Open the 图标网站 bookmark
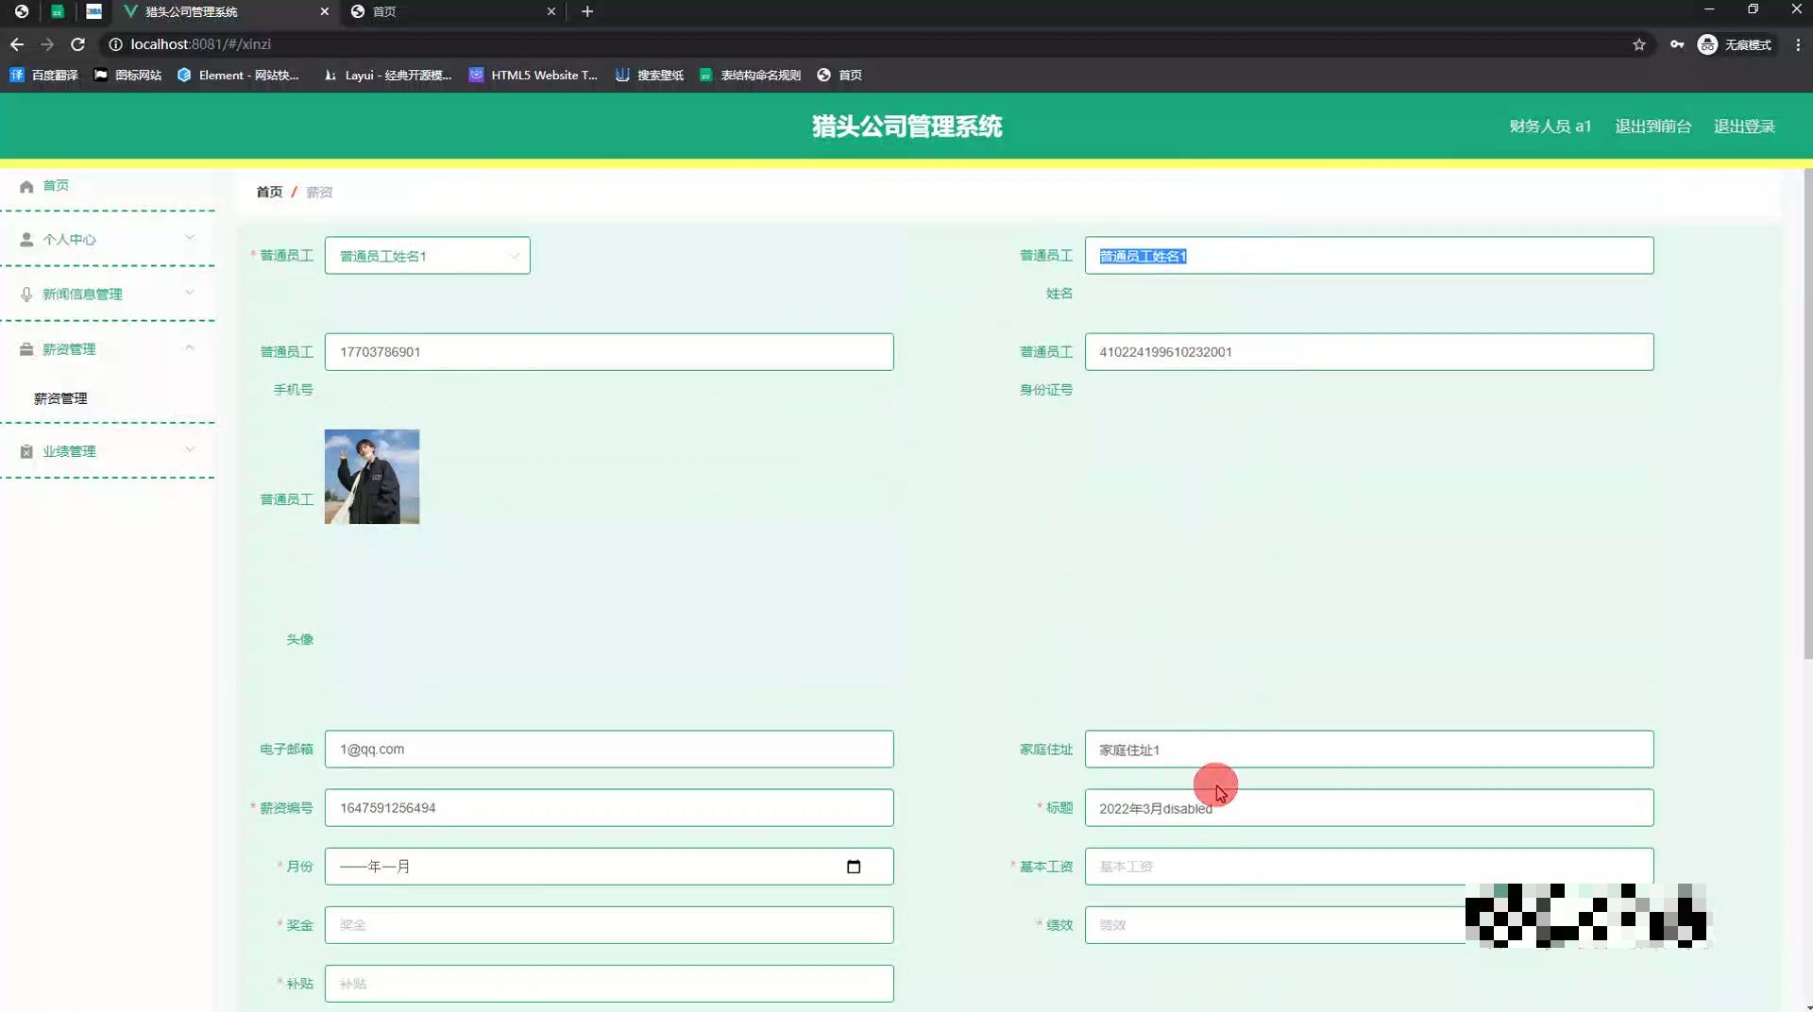Viewport: 1813px width, 1012px height. coord(127,75)
